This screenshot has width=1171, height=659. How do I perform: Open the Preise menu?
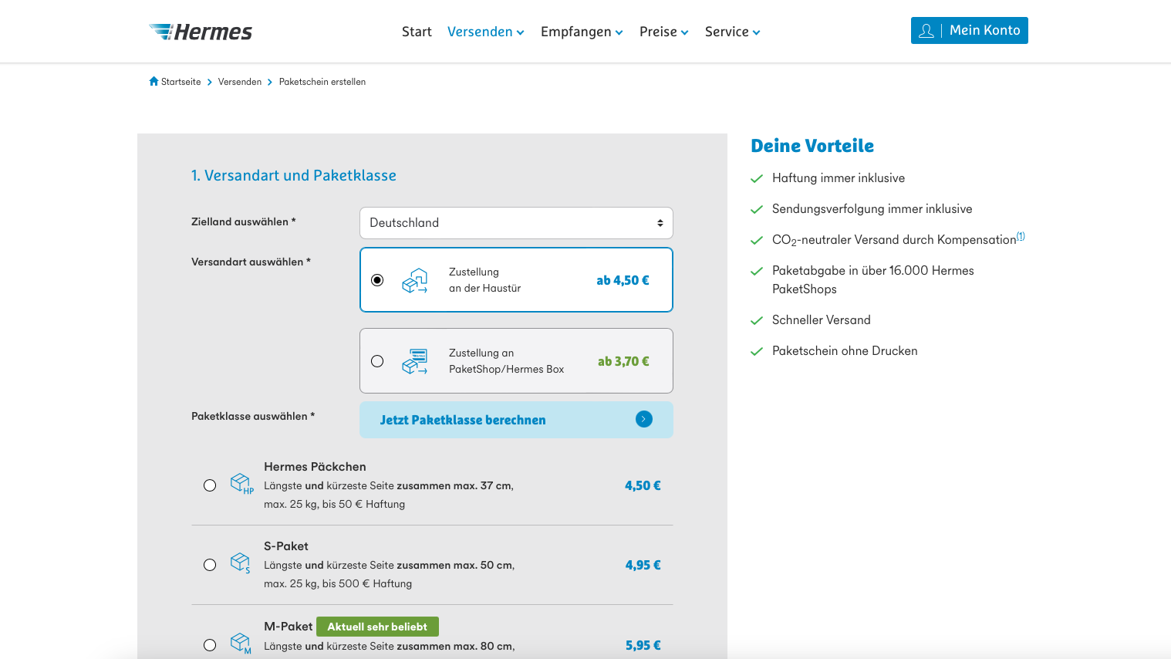663,32
